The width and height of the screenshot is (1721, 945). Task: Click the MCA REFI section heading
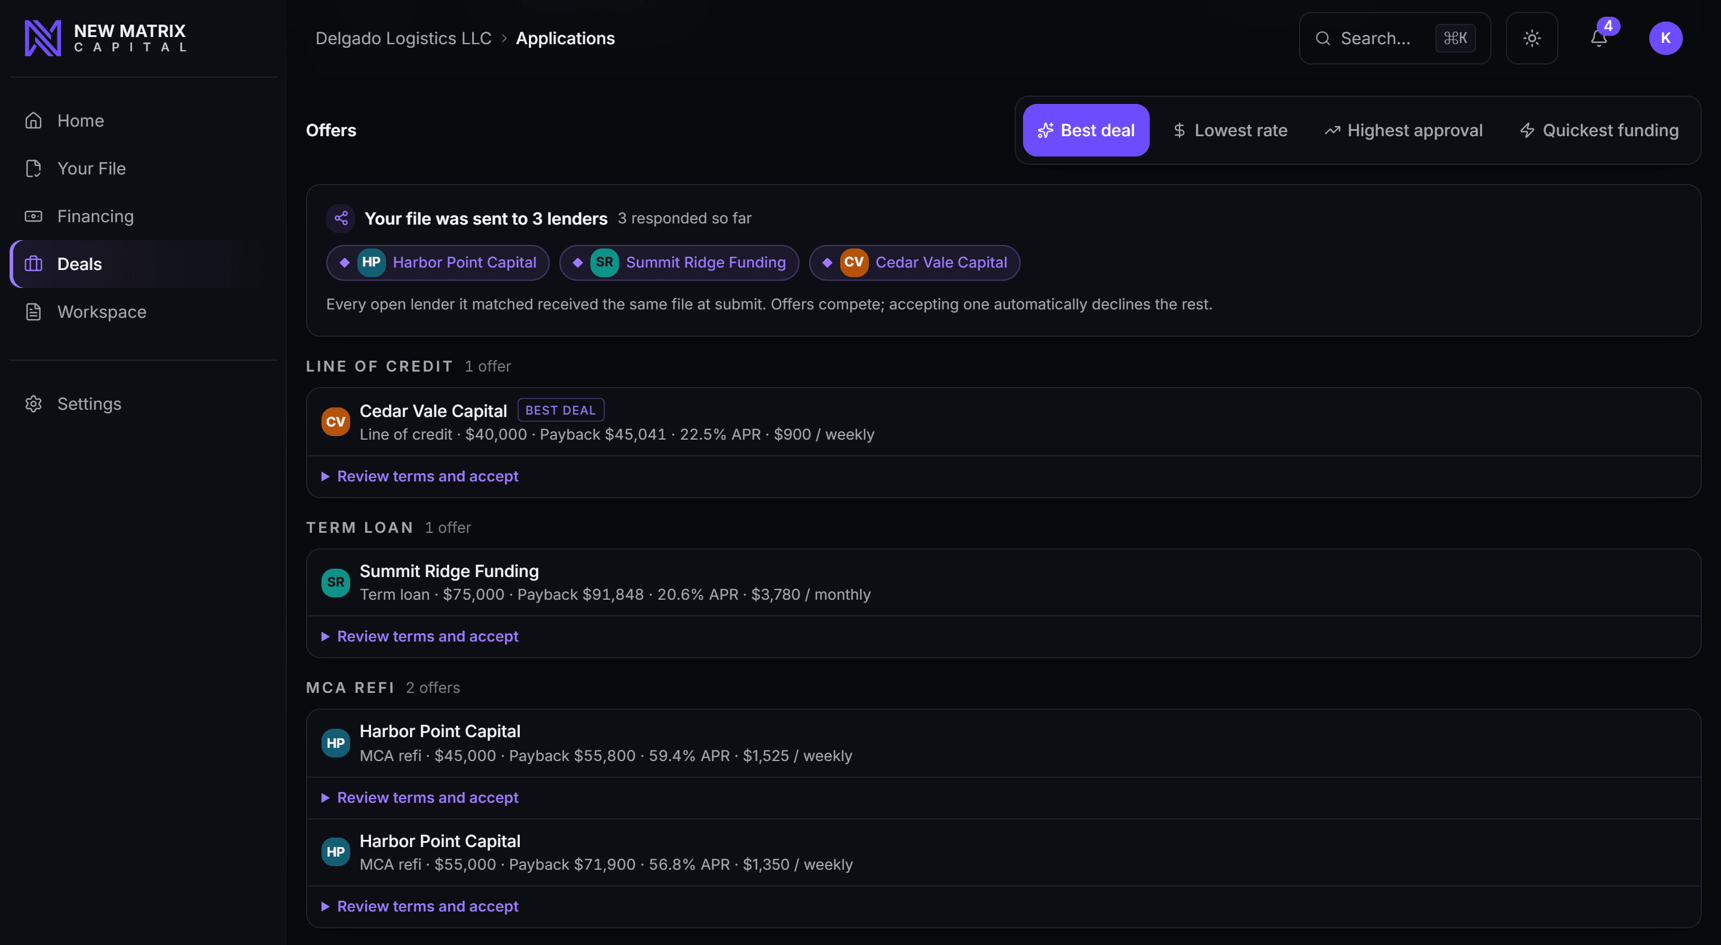[350, 688]
